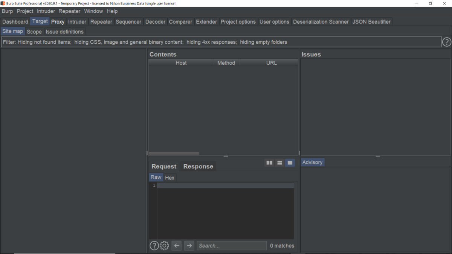Image resolution: width=452 pixels, height=254 pixels.
Task: Switch to the Intruder tool tab
Action: (x=77, y=22)
